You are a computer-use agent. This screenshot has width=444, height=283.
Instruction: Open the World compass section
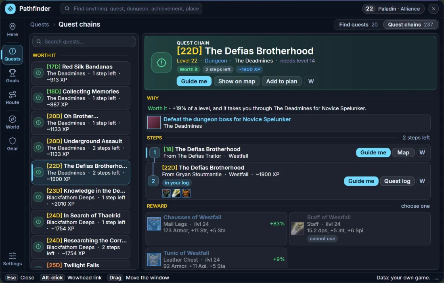pos(13,123)
